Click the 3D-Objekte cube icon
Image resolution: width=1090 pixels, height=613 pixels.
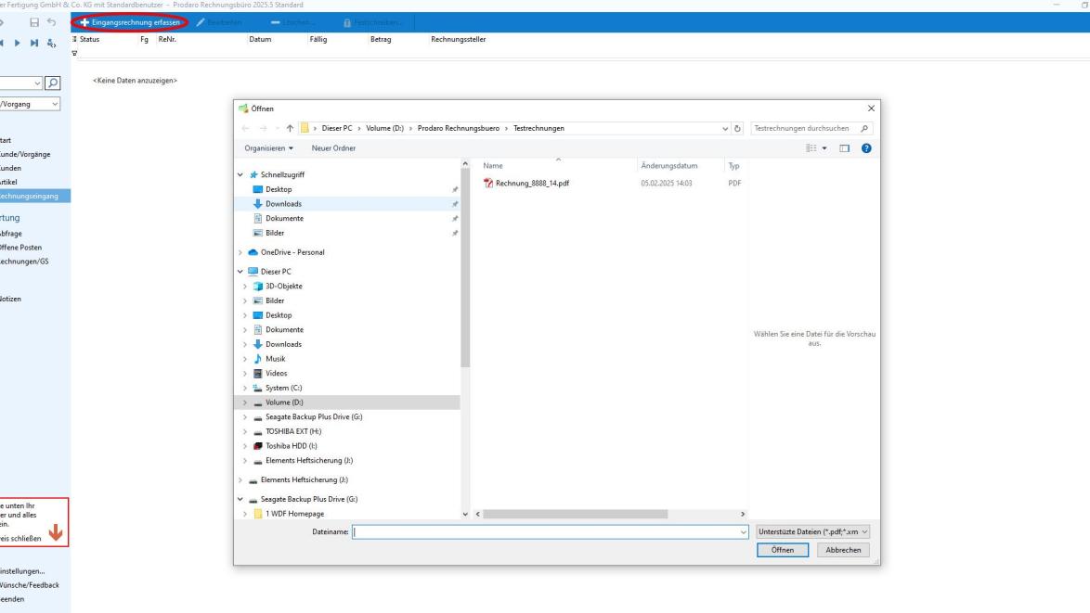pyautogui.click(x=258, y=286)
